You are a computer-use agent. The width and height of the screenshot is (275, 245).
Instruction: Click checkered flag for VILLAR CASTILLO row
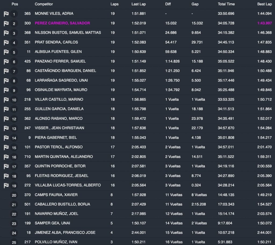[6, 100]
